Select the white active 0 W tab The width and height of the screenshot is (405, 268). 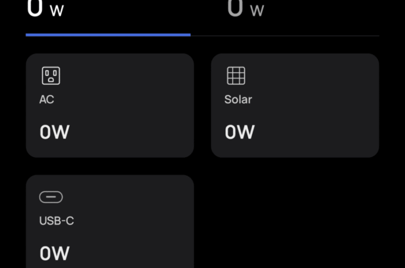coord(46,8)
